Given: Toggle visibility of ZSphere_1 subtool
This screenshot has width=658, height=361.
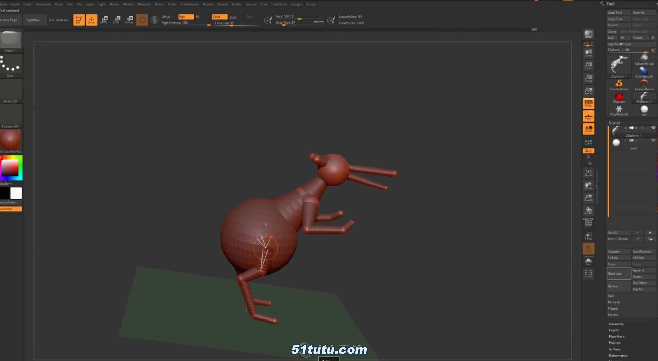Looking at the screenshot, I should pos(653,128).
